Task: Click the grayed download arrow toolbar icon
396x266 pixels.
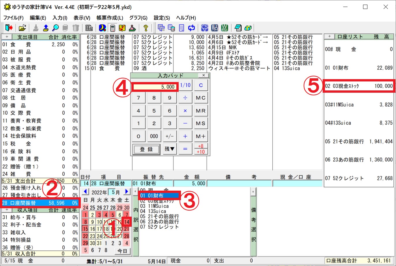Action: tap(36, 28)
